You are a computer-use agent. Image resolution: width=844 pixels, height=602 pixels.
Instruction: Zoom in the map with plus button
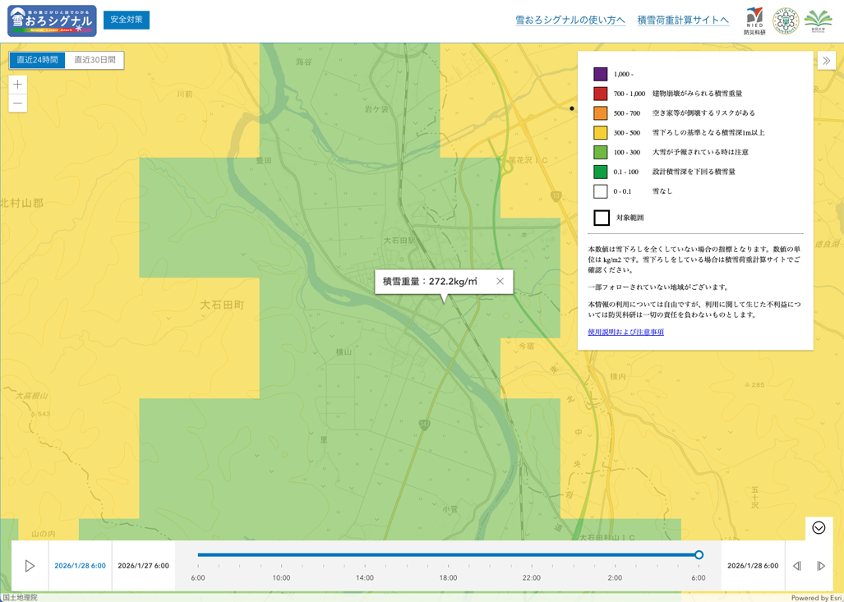coord(17,85)
